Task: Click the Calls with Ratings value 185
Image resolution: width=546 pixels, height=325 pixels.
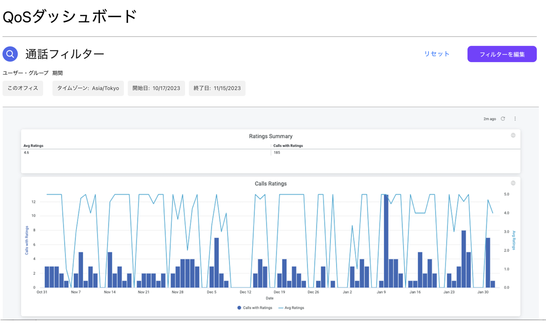Action: (277, 152)
